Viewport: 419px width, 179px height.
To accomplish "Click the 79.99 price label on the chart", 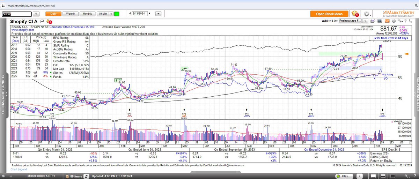I will click(344, 56).
